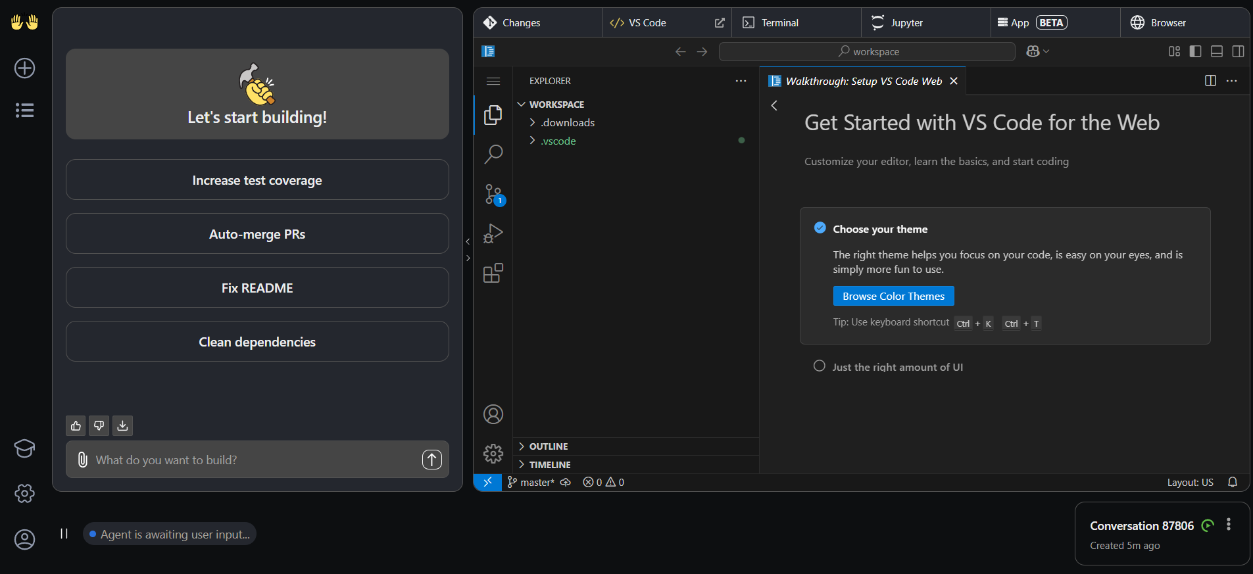Select Clean dependencies suggestion

(257, 341)
